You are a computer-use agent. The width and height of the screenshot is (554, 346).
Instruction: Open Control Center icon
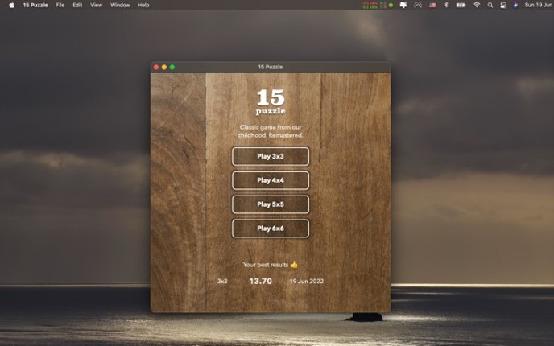click(x=503, y=5)
